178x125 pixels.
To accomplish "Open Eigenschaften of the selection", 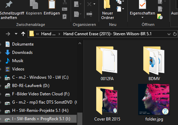I will click(x=142, y=8).
